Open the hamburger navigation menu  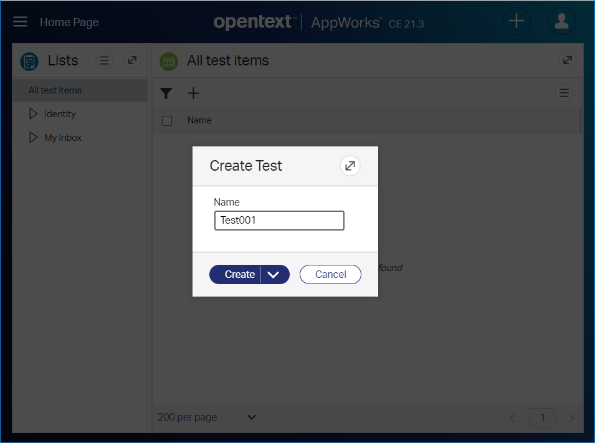pos(21,22)
